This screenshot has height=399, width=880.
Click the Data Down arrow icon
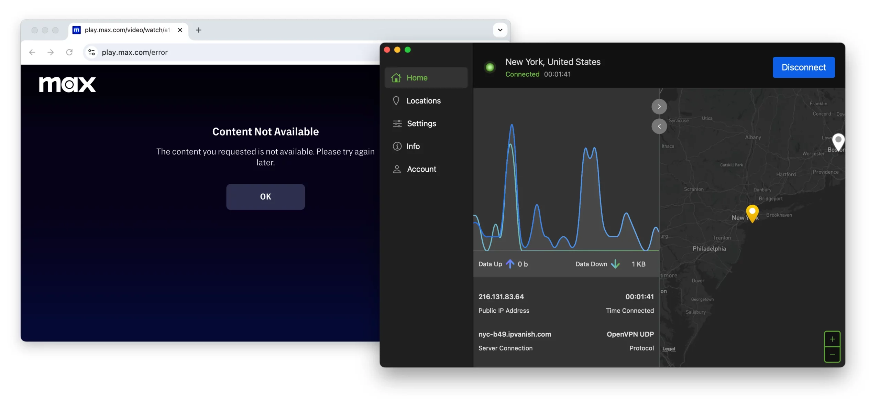coord(615,264)
